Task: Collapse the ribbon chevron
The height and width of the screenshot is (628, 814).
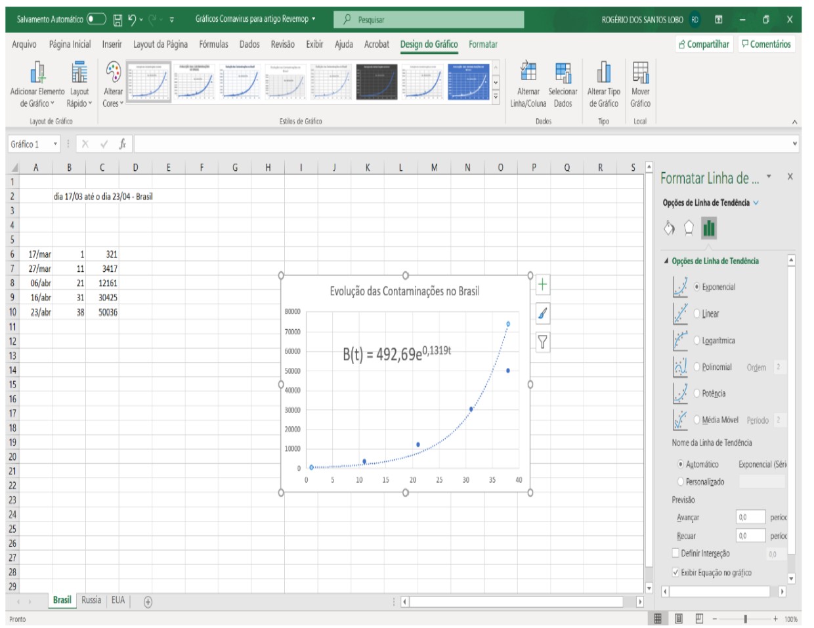Action: (795, 122)
